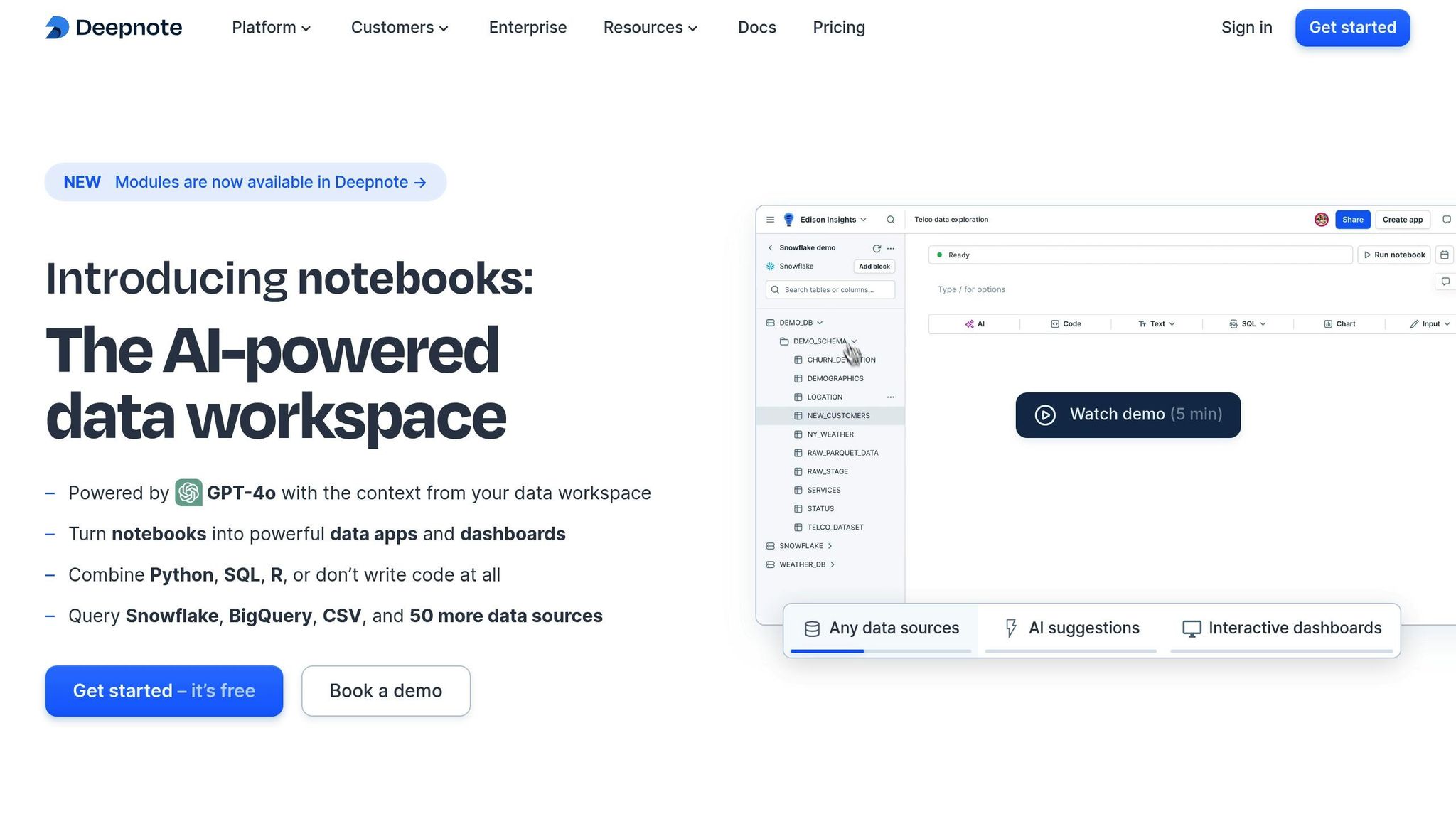1456x819 pixels.
Task: Click the Type / for options field
Action: (971, 289)
